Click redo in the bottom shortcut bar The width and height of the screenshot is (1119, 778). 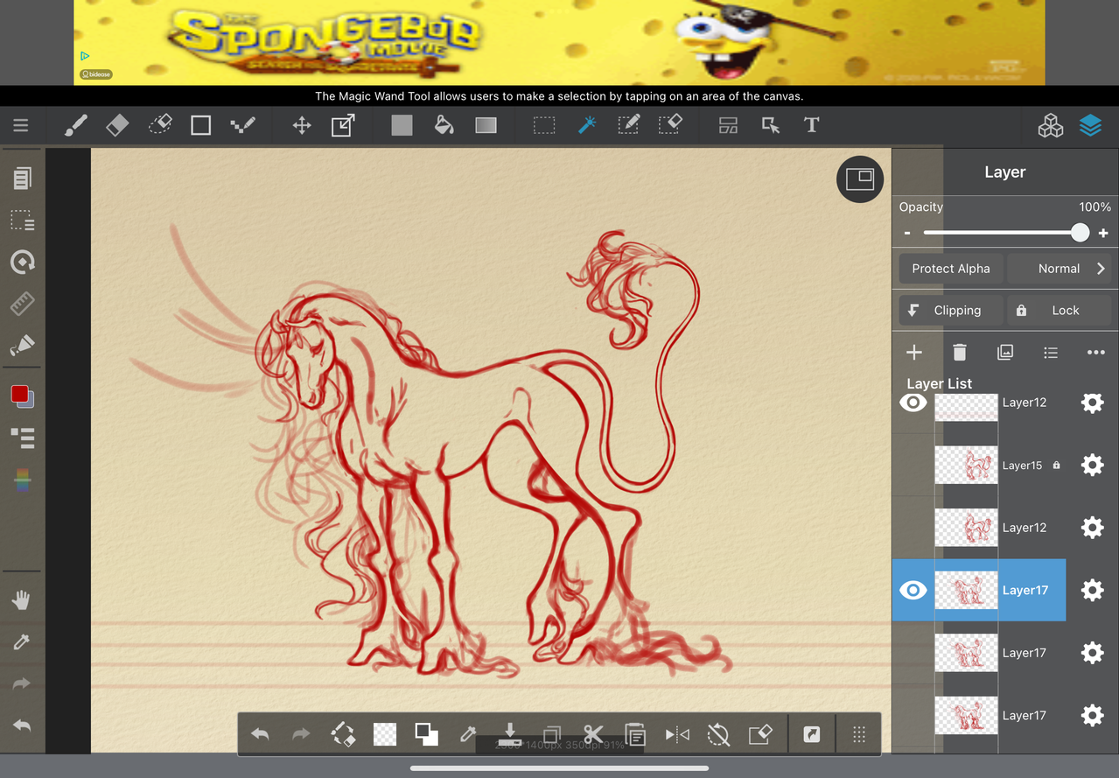301,734
